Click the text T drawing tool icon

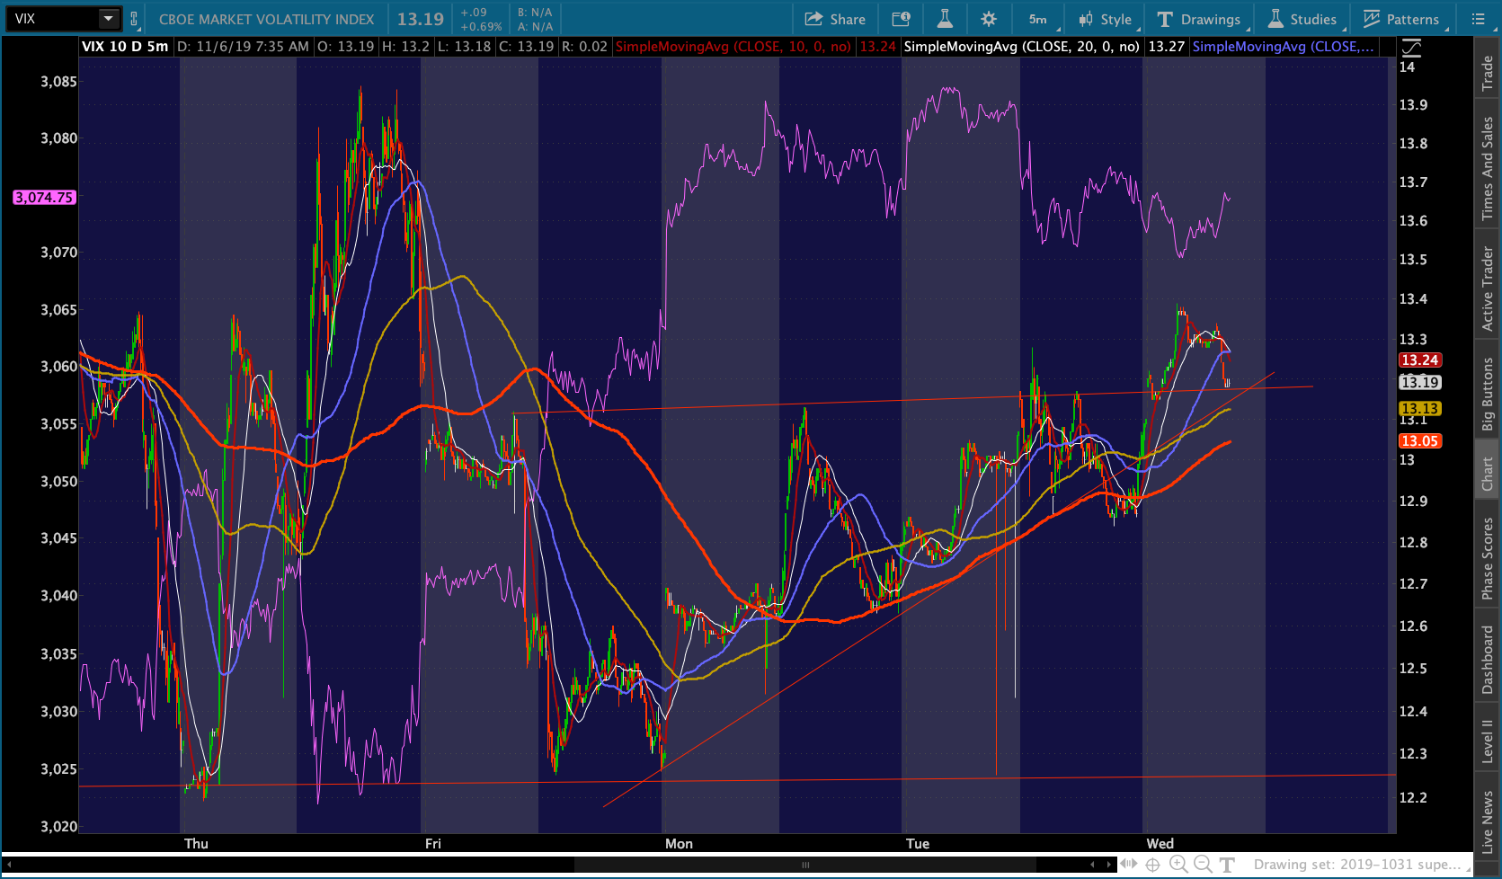coord(1227,865)
